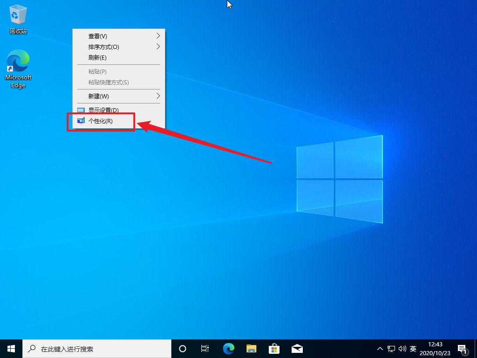This screenshot has width=477, height=358.
Task: Open the Microsoft Store taskbar icon
Action: pyautogui.click(x=274, y=348)
